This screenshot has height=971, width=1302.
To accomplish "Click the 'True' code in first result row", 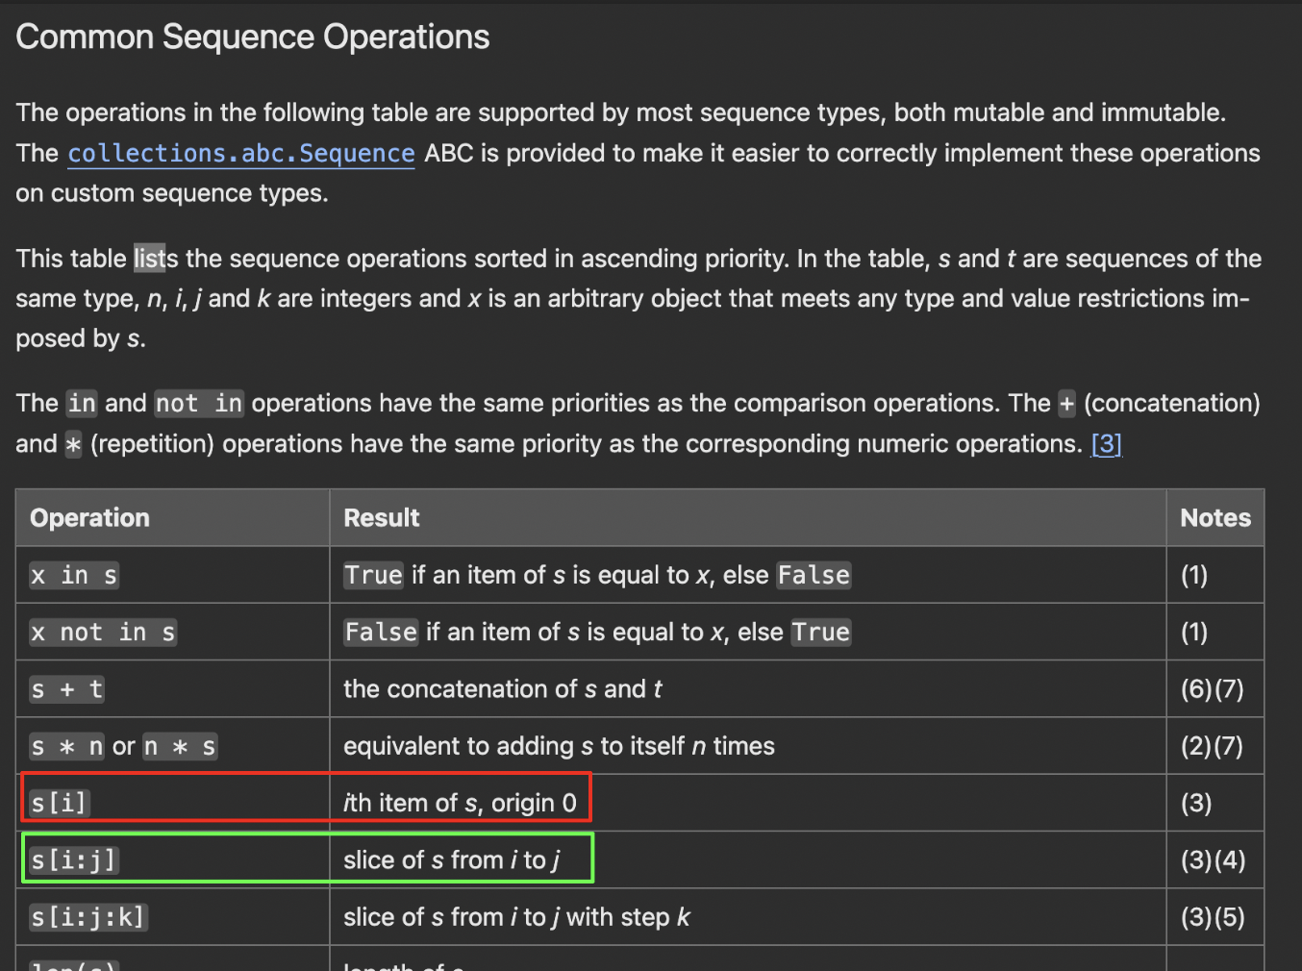I will (x=374, y=575).
